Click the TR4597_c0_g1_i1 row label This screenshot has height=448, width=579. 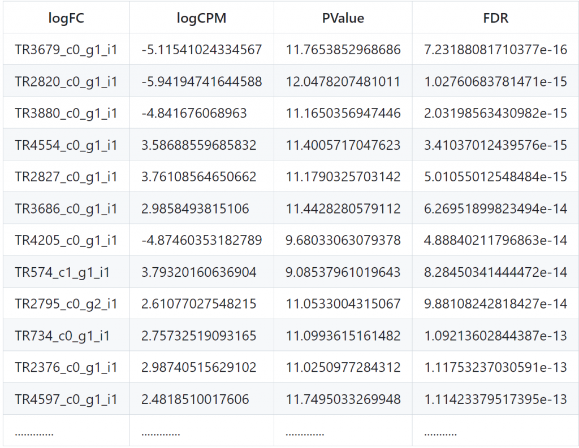click(66, 399)
